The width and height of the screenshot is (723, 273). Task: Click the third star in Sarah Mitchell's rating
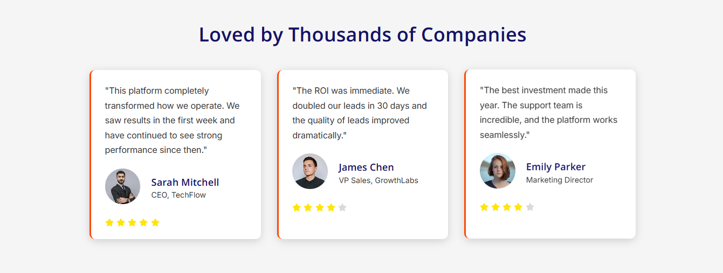tap(132, 222)
